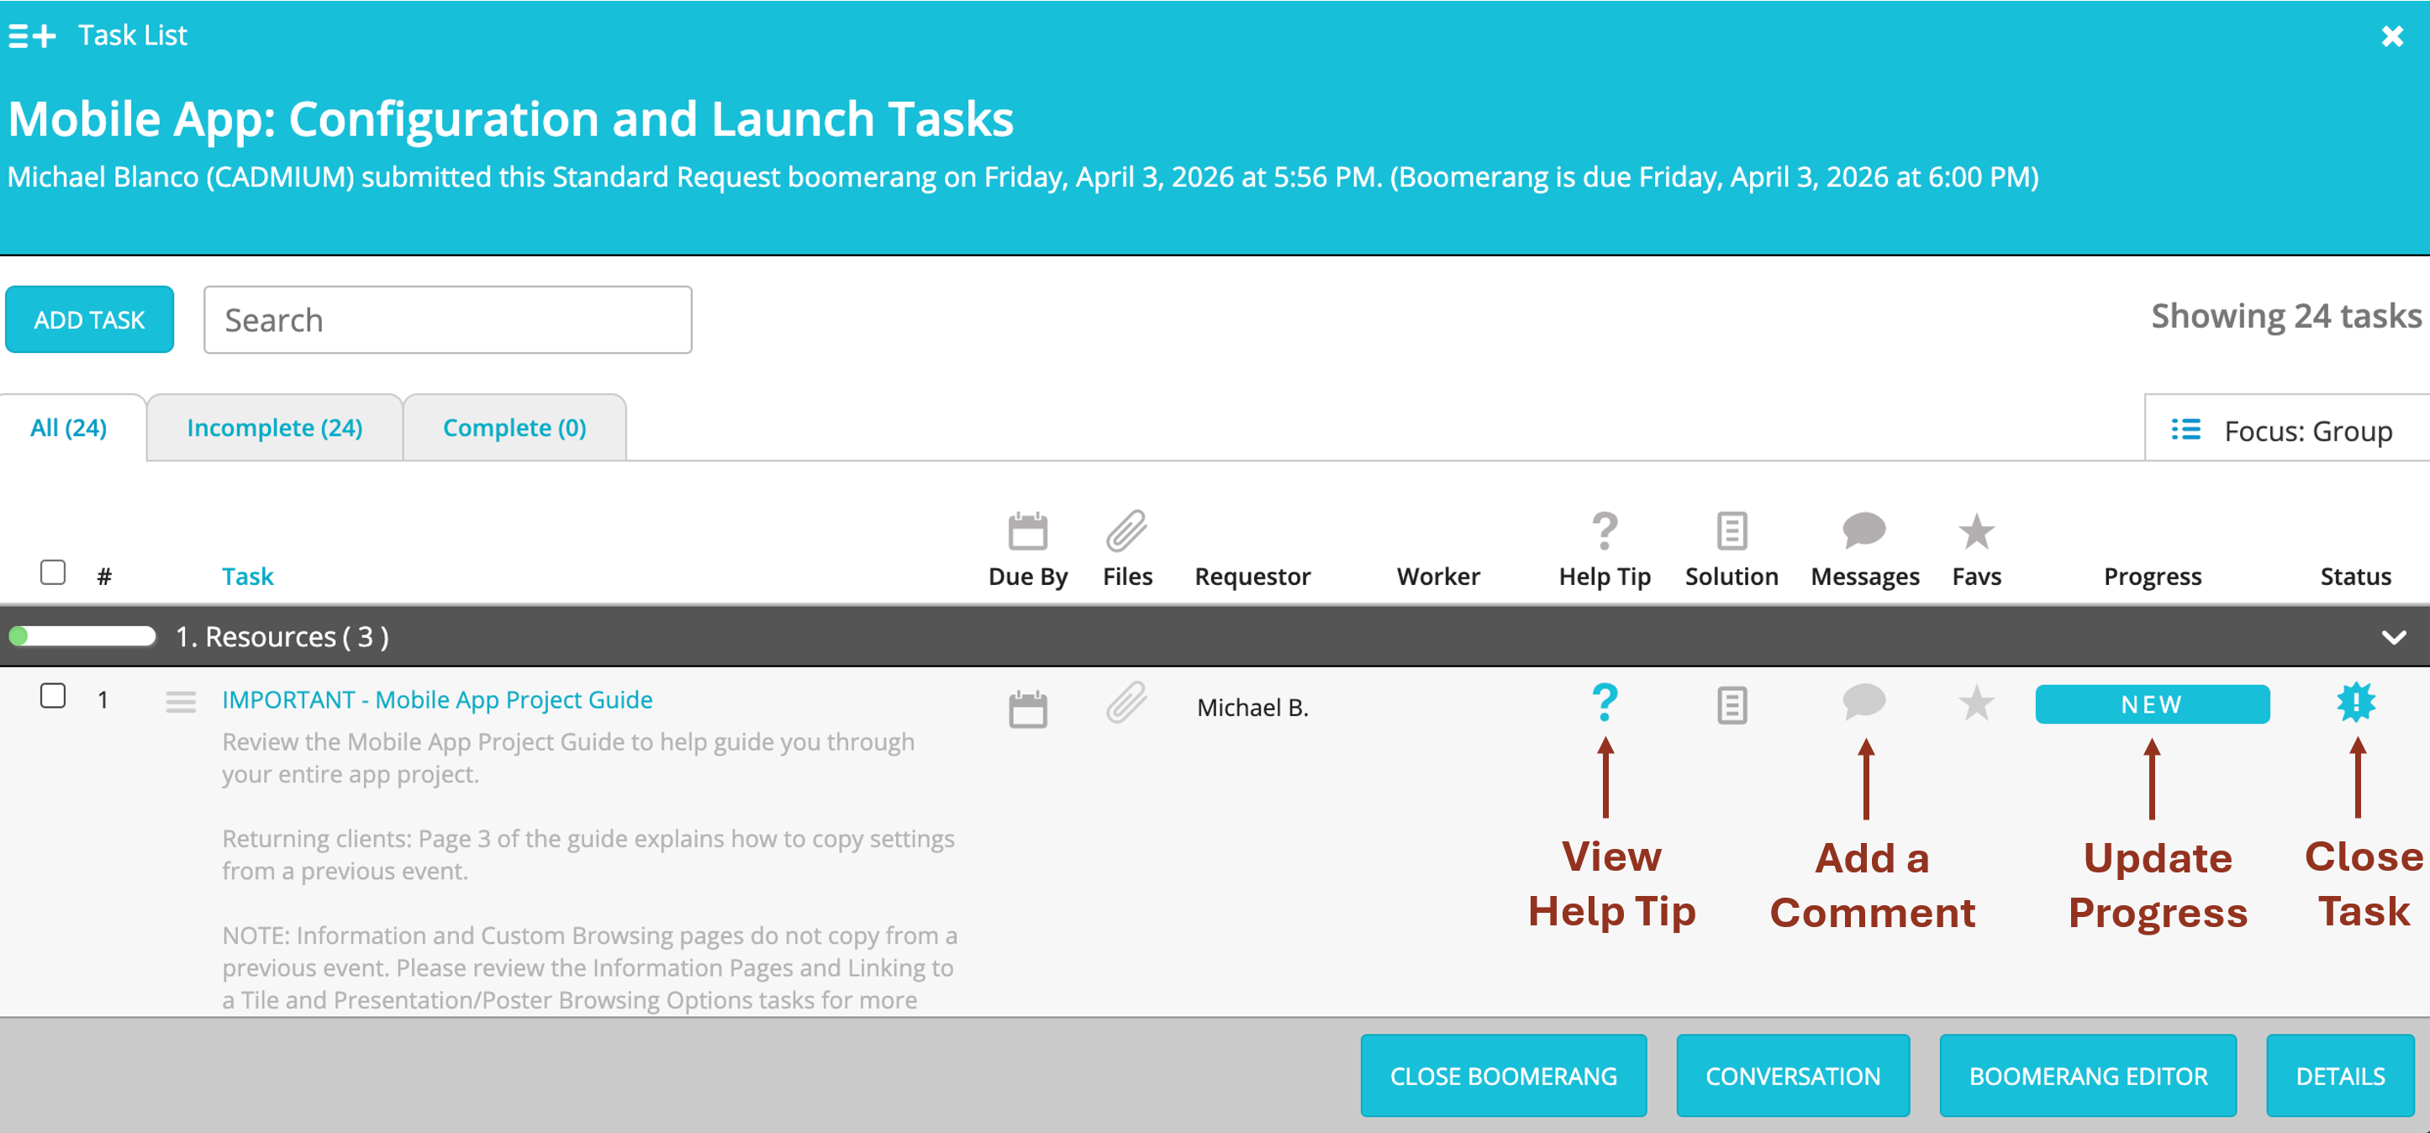Collapse the Resources group section
This screenshot has height=1133, width=2430.
click(x=2393, y=637)
